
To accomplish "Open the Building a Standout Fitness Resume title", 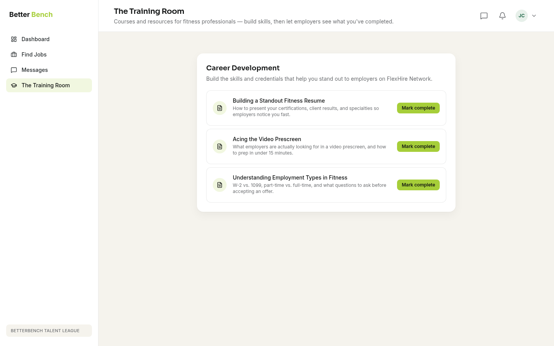I will pyautogui.click(x=279, y=101).
